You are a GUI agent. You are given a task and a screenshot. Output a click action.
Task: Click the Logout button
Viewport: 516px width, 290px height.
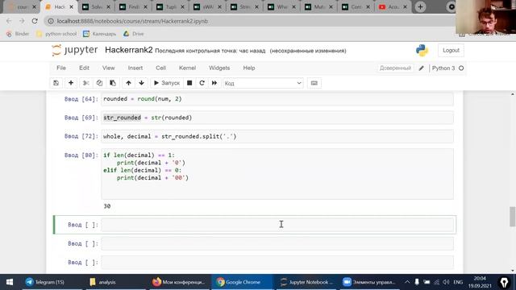451,50
